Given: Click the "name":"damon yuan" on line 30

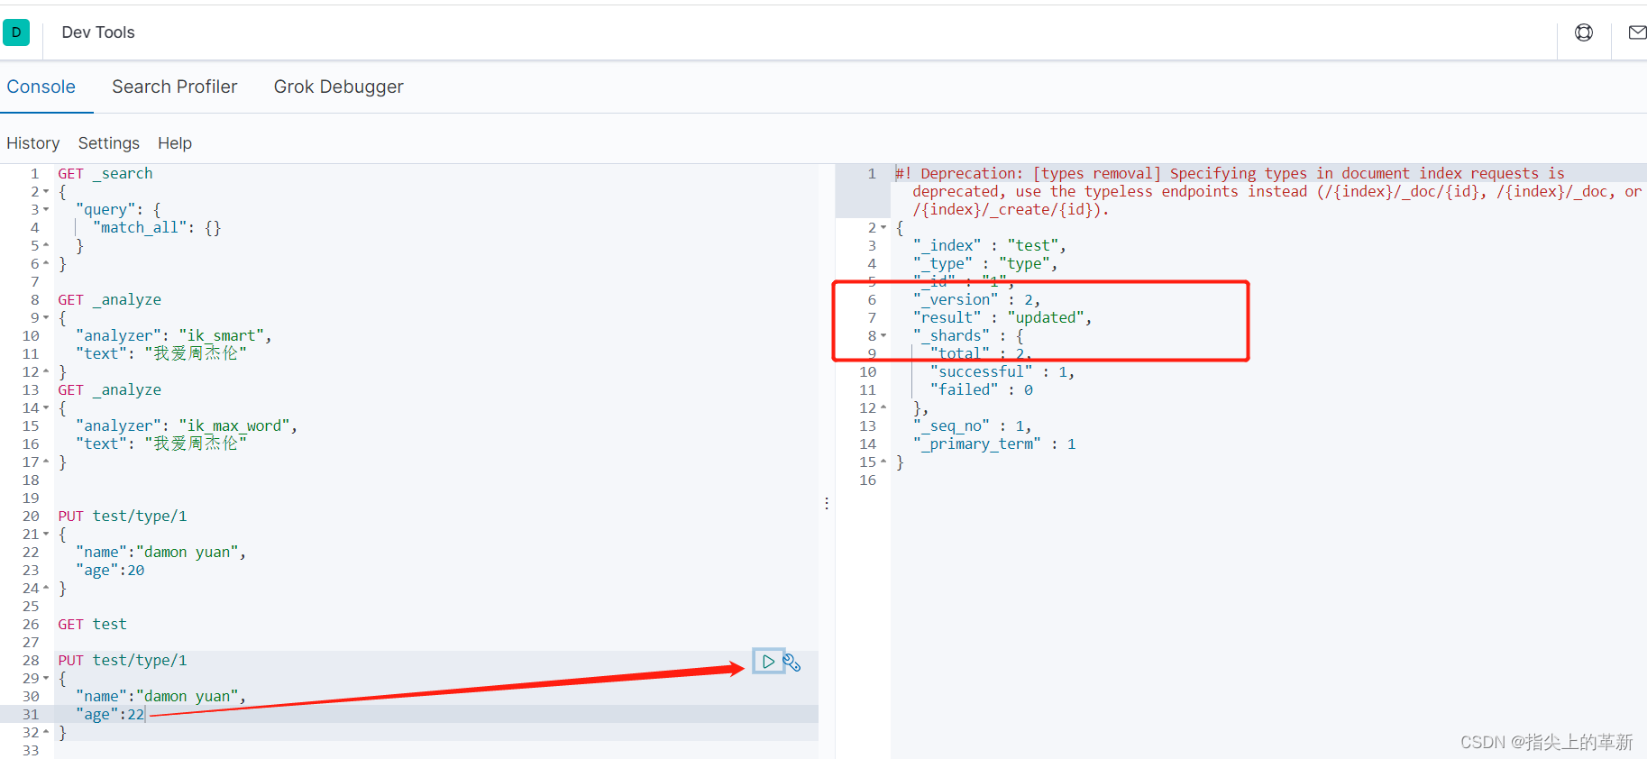Looking at the screenshot, I should coord(161,696).
